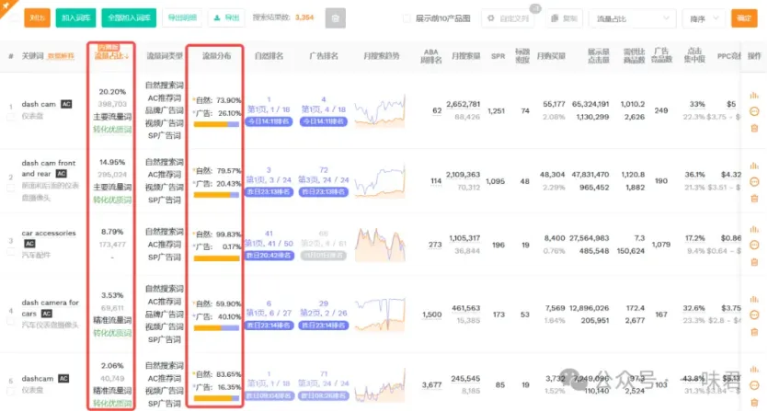Click the 全部加入词库 button
Image resolution: width=768 pixels, height=412 pixels.
(x=129, y=17)
